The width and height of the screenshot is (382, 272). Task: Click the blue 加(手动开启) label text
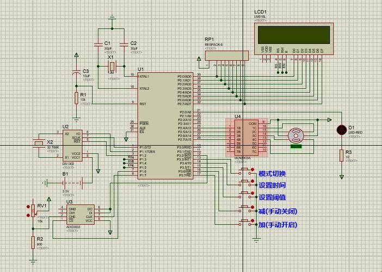pyautogui.click(x=278, y=225)
